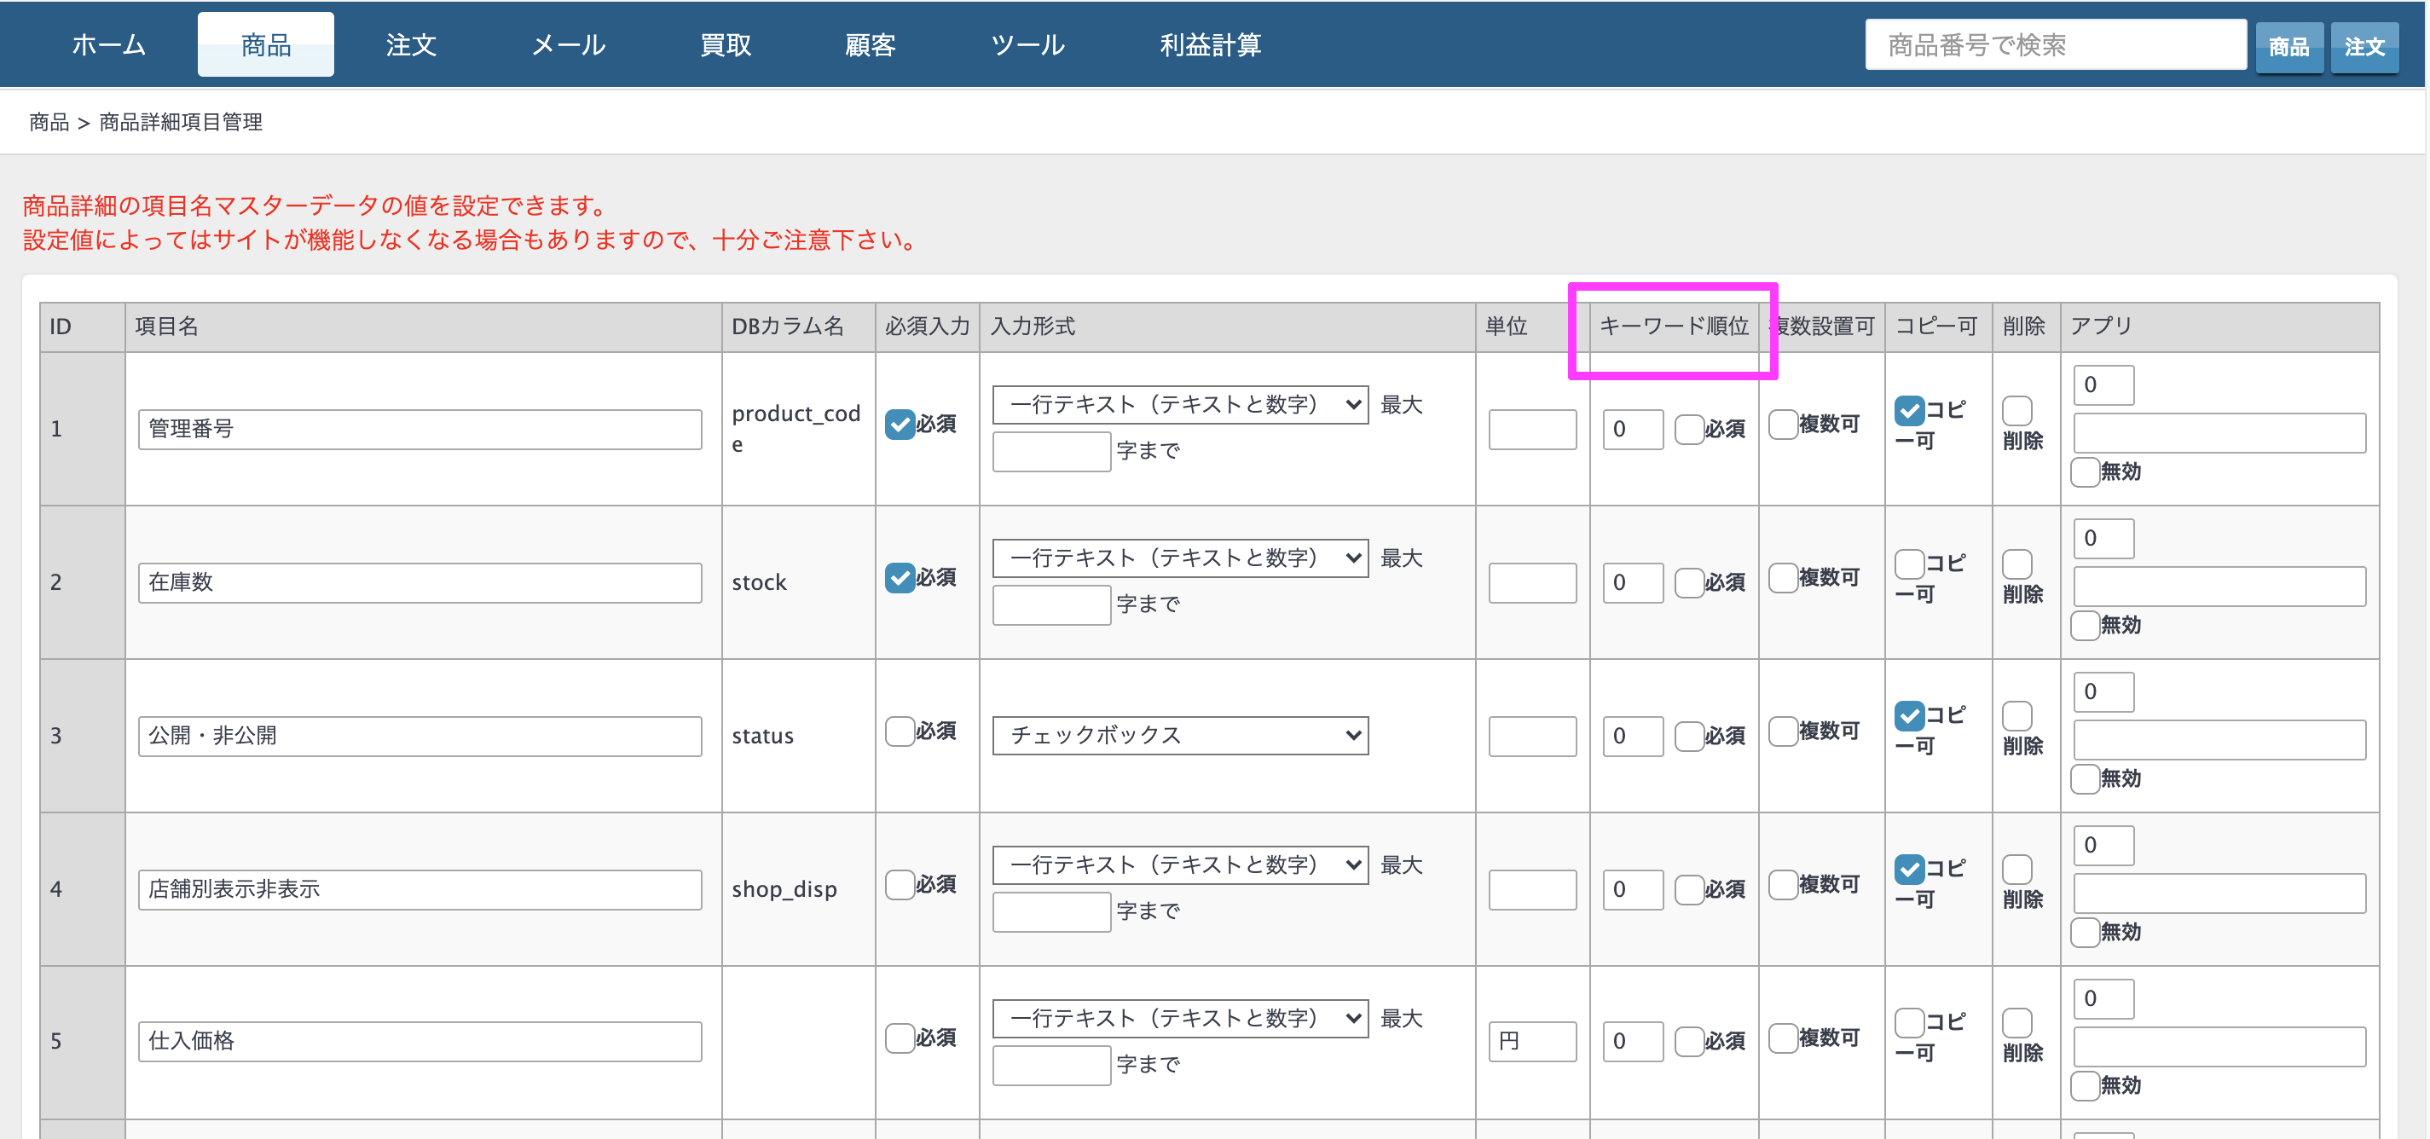Screen dimensions: 2430x1139
Task: Enable keyword 必須 checkbox in 店舗別表示非表示 row
Action: click(1688, 889)
